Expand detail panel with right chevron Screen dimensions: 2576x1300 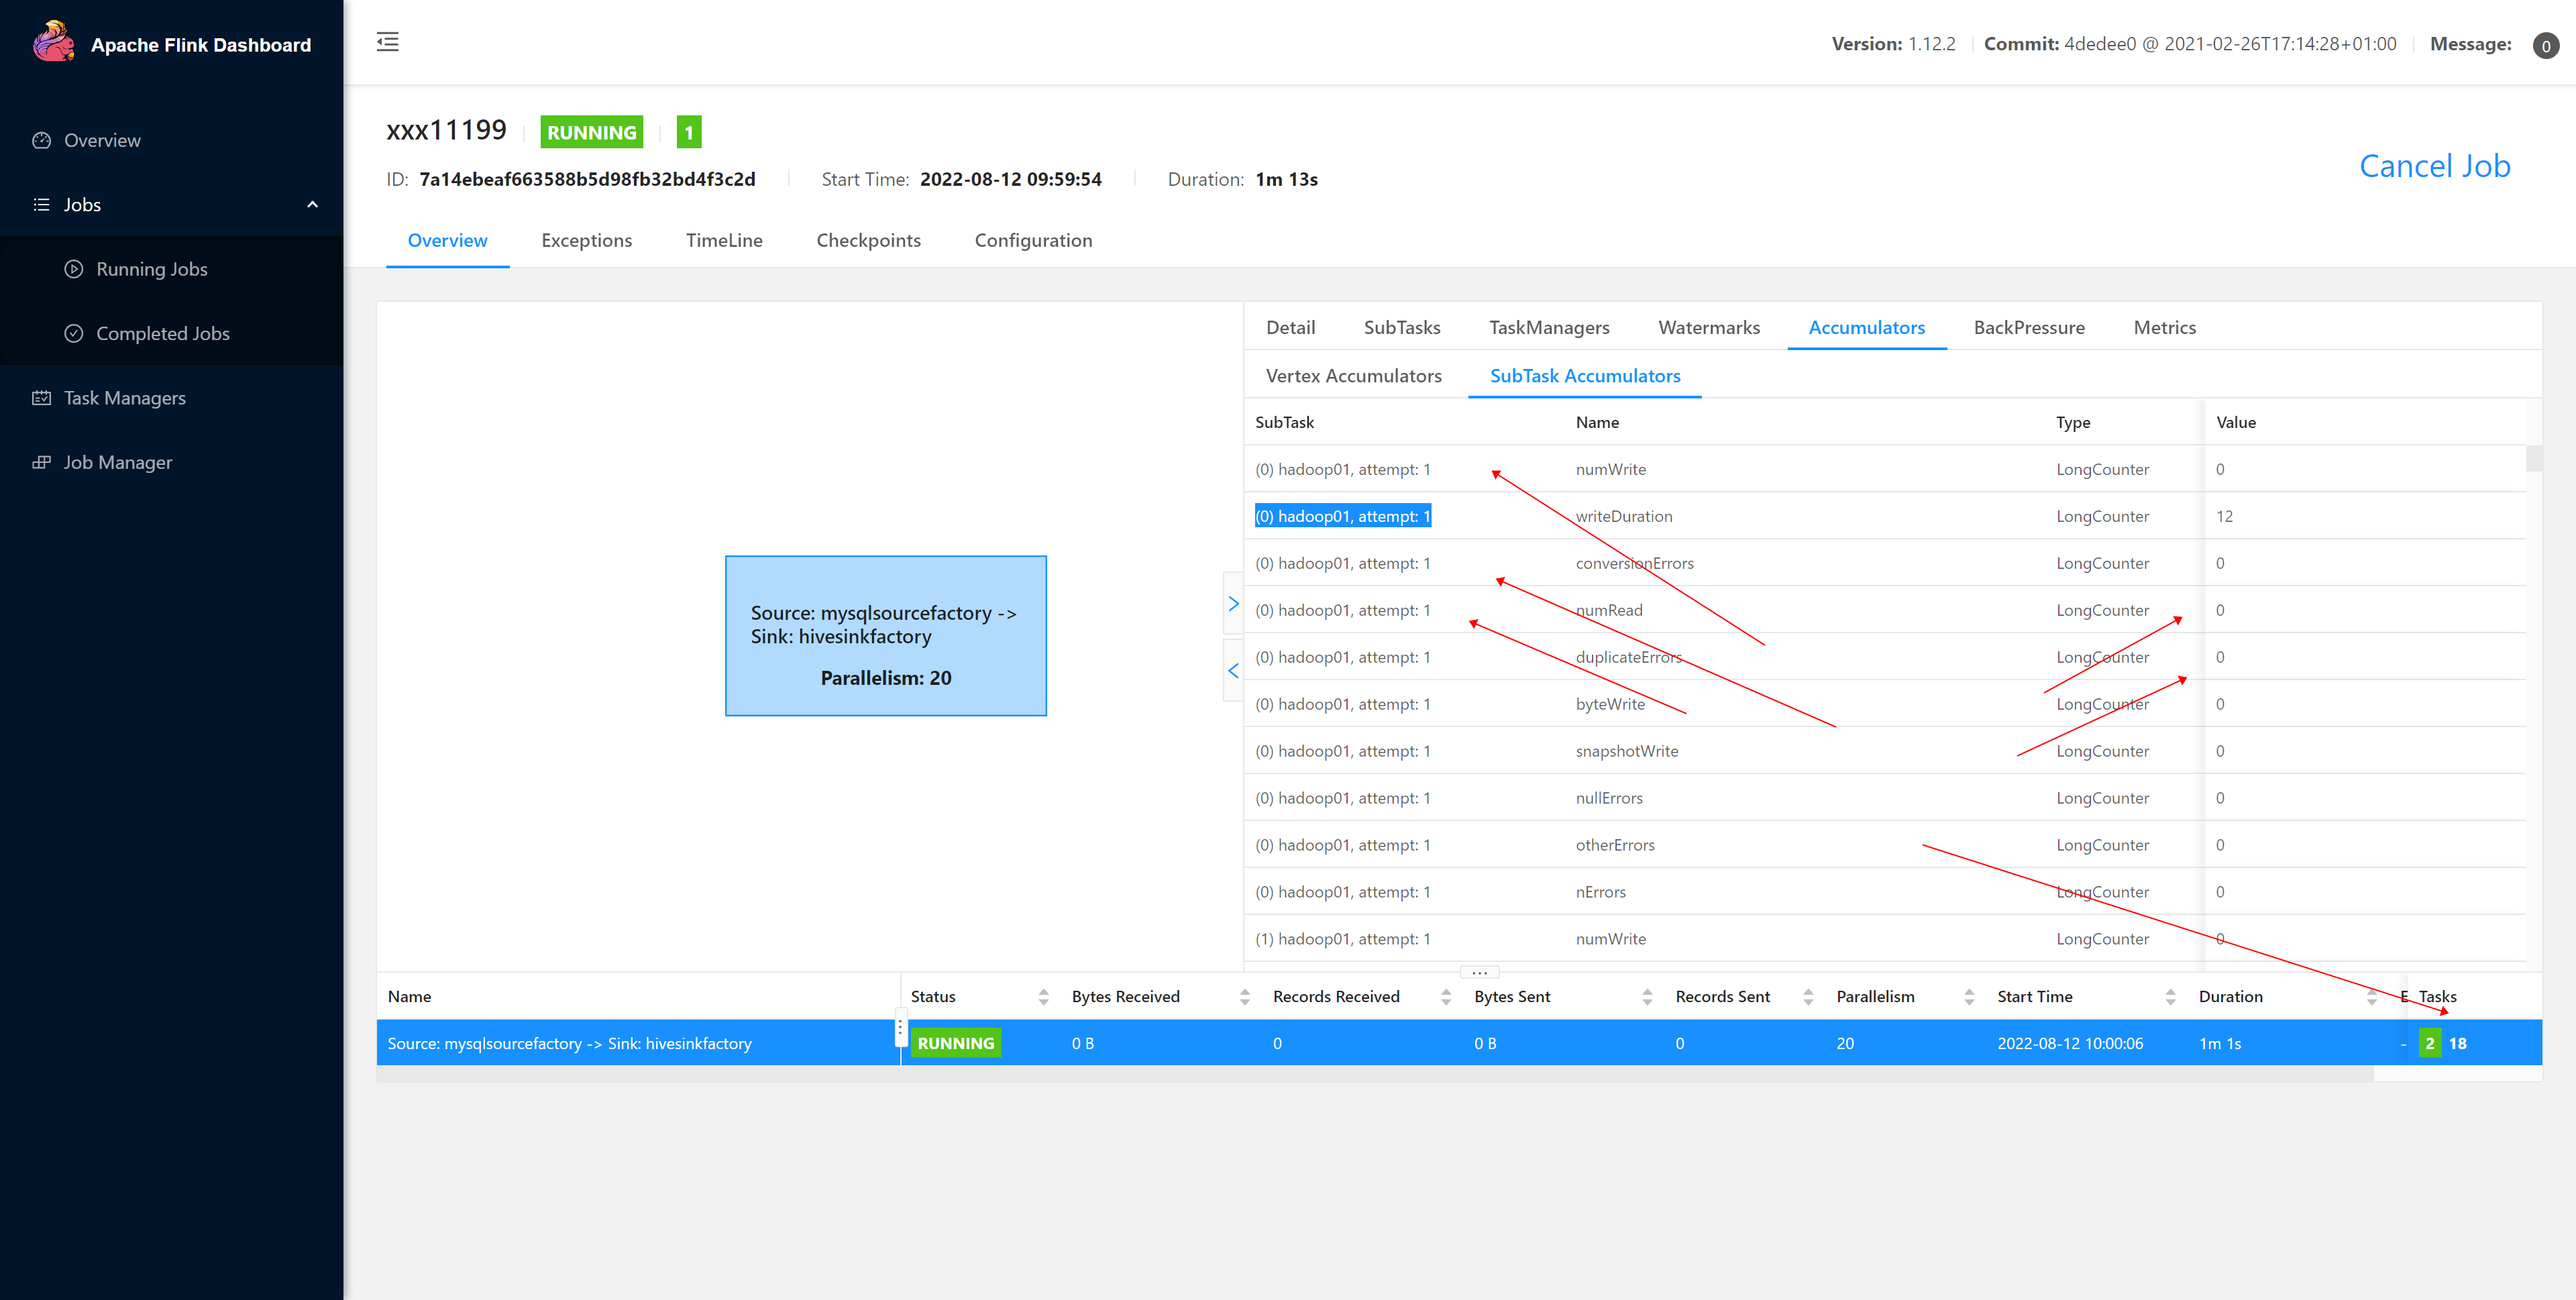1233,604
